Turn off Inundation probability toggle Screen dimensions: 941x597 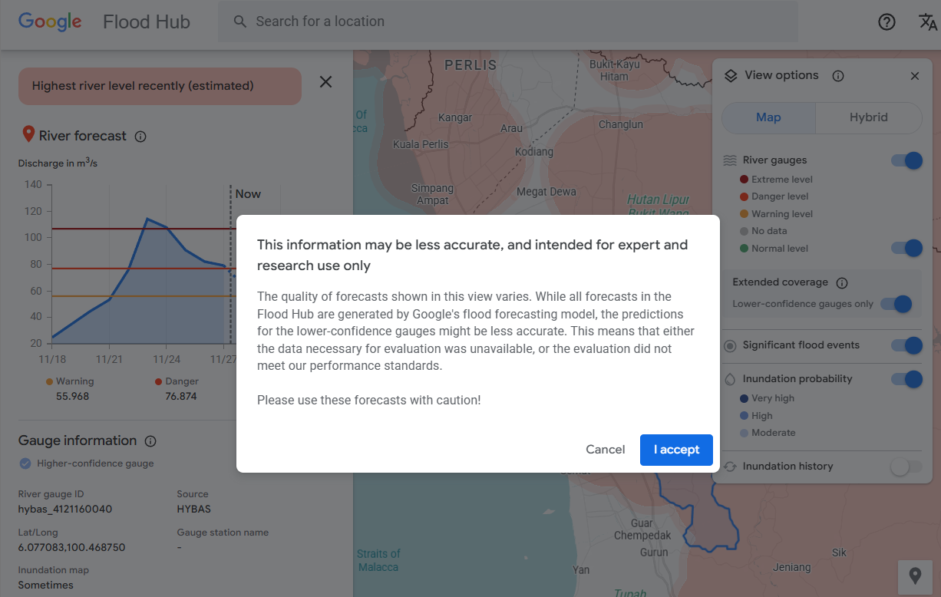tap(906, 379)
